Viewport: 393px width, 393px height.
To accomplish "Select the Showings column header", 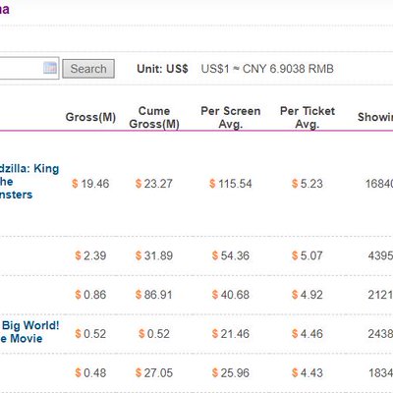I will [x=375, y=117].
